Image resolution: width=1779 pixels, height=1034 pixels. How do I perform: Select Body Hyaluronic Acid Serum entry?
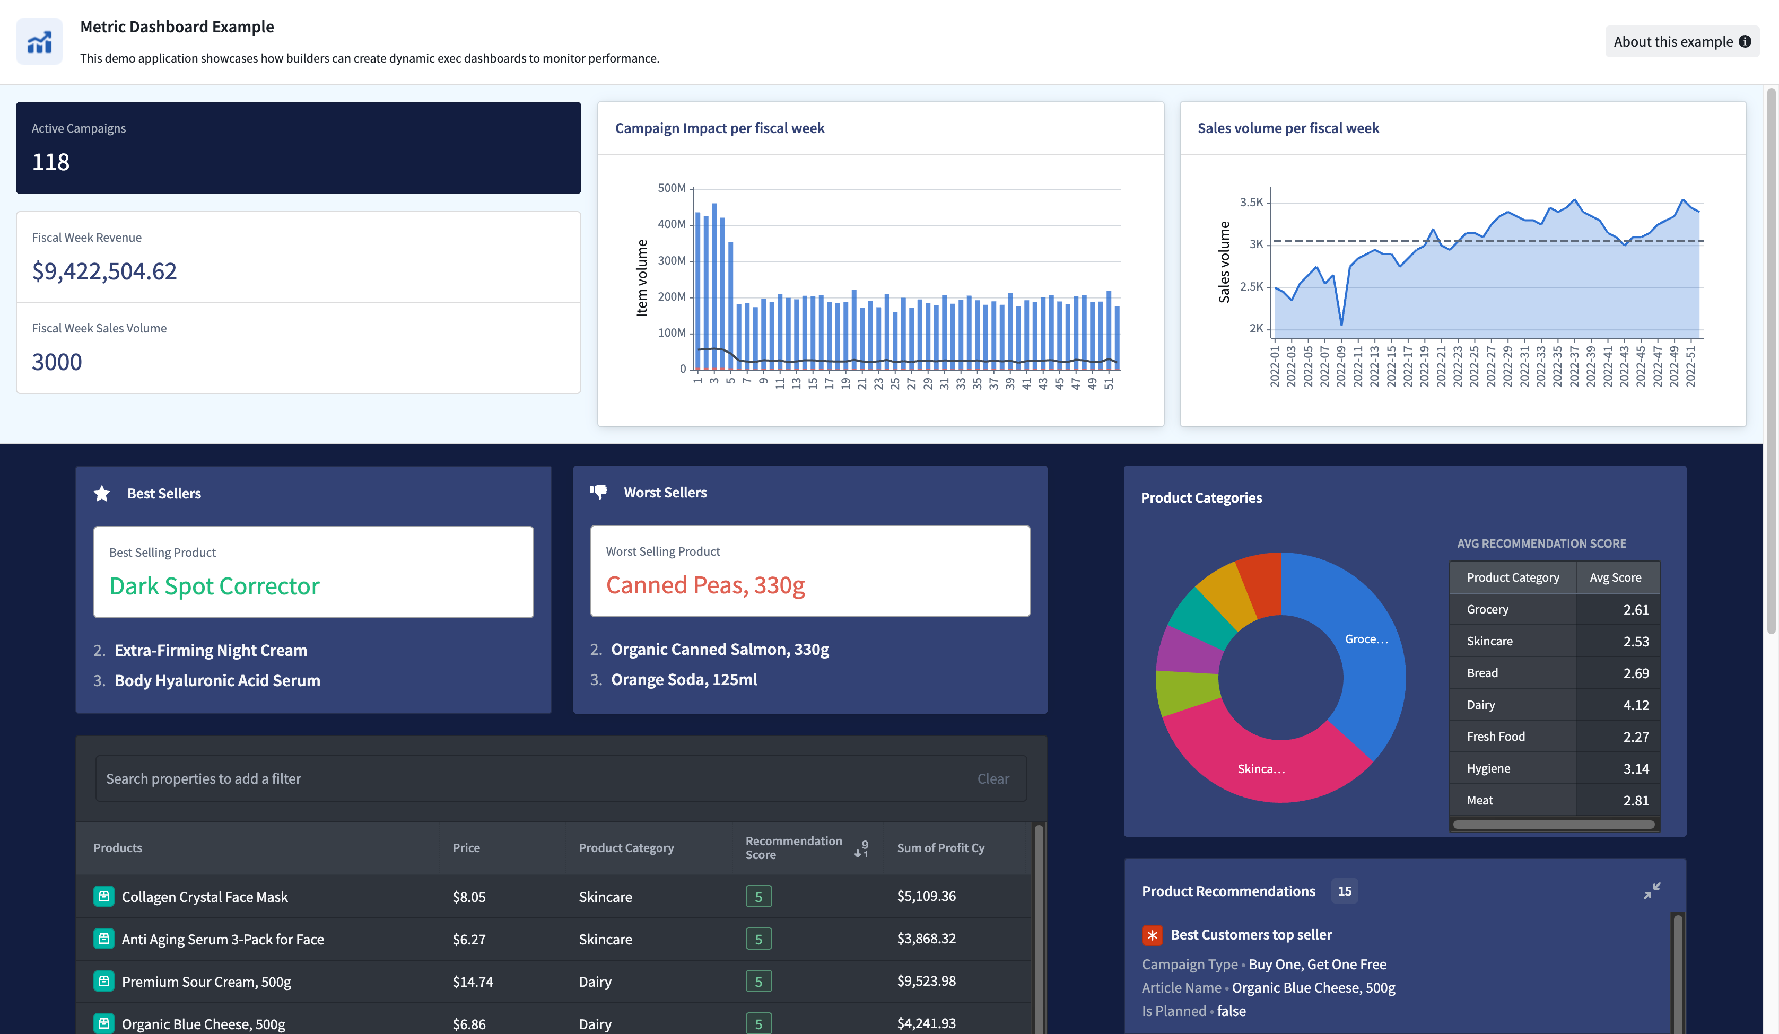click(217, 680)
